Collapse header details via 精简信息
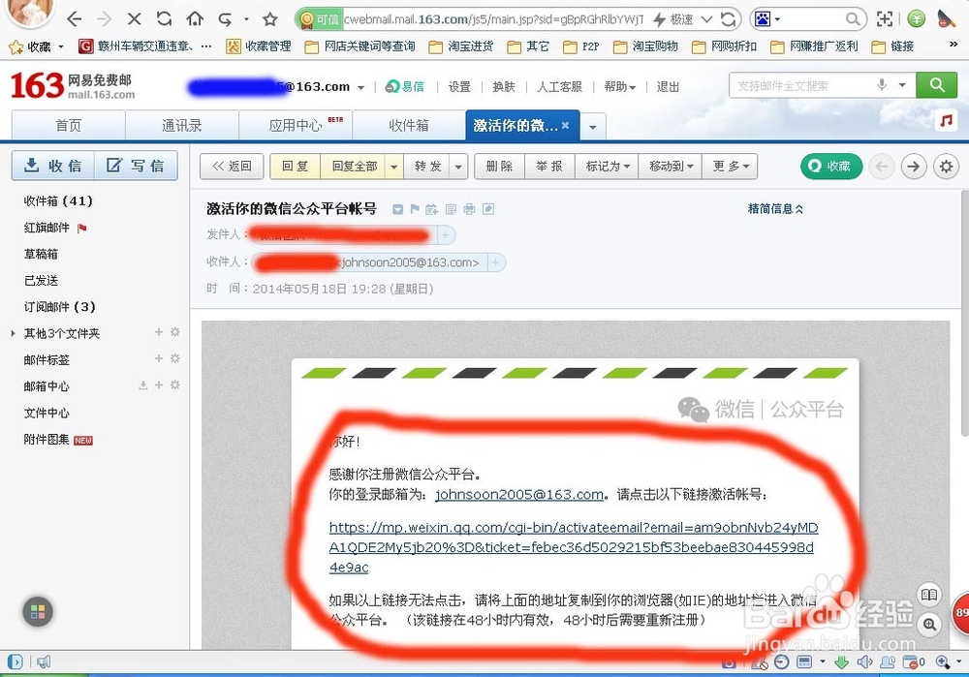The image size is (969, 677). (775, 209)
